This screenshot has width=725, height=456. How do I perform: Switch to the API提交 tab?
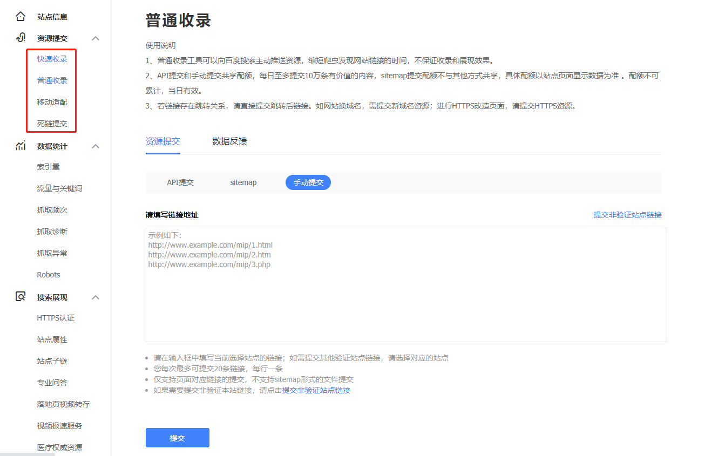pos(180,182)
